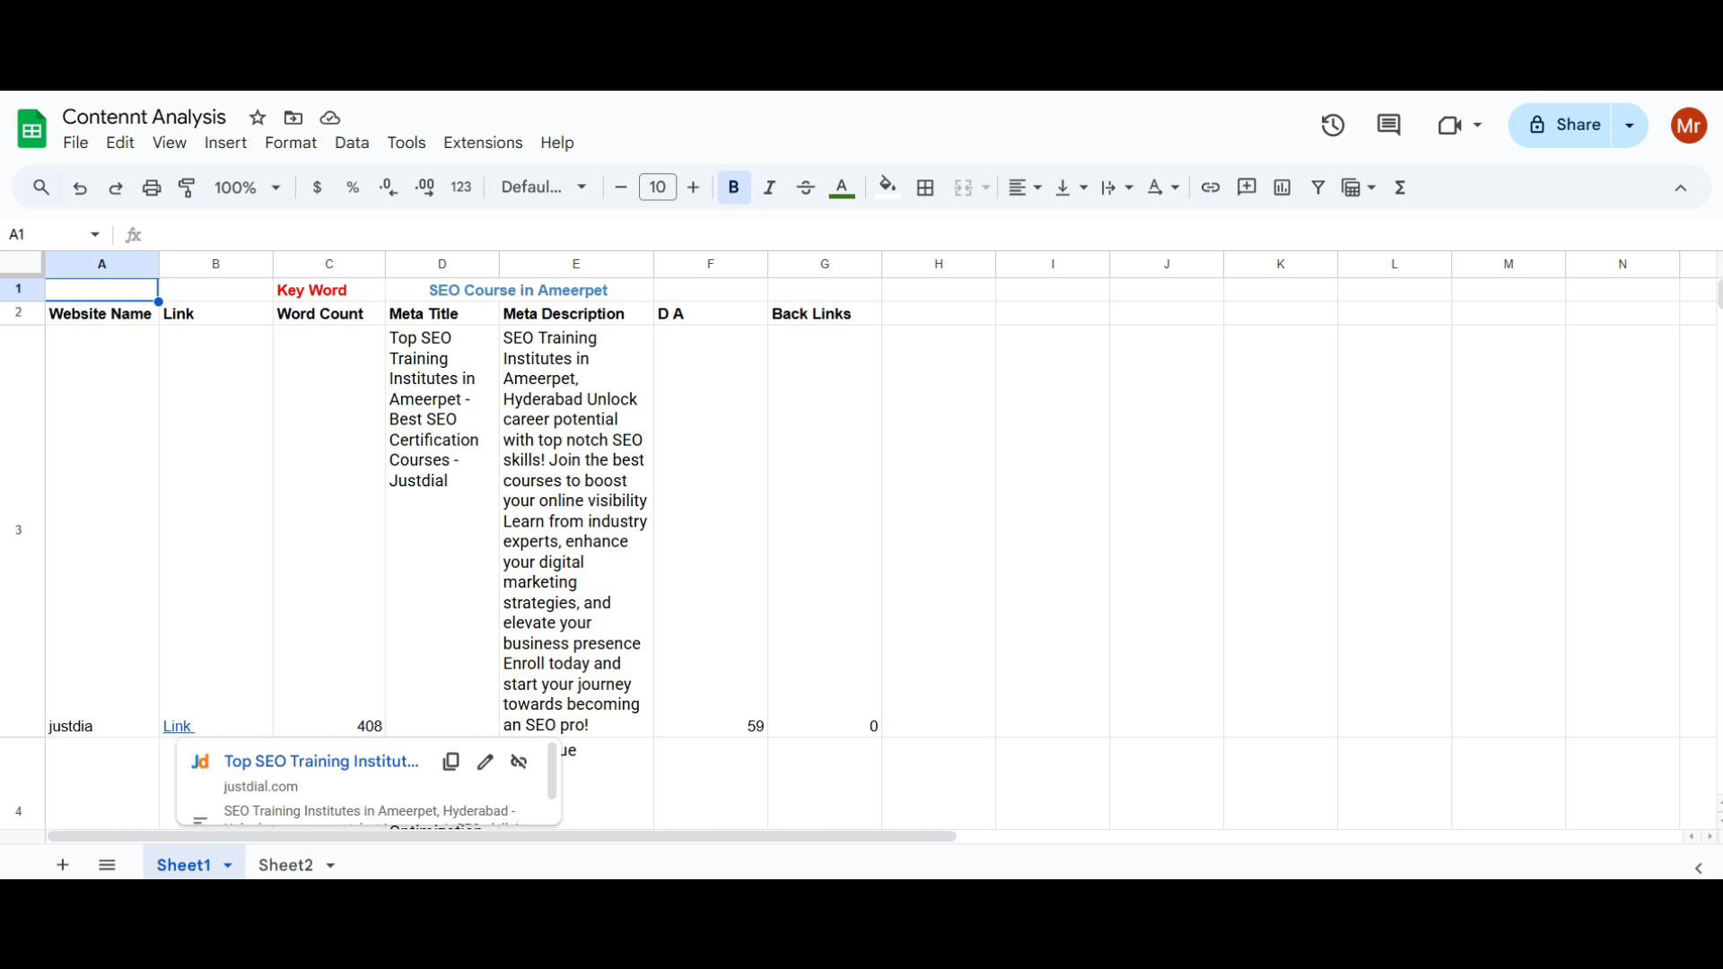Viewport: 1723px width, 969px height.
Task: Create a filter funnel icon
Action: point(1318,188)
